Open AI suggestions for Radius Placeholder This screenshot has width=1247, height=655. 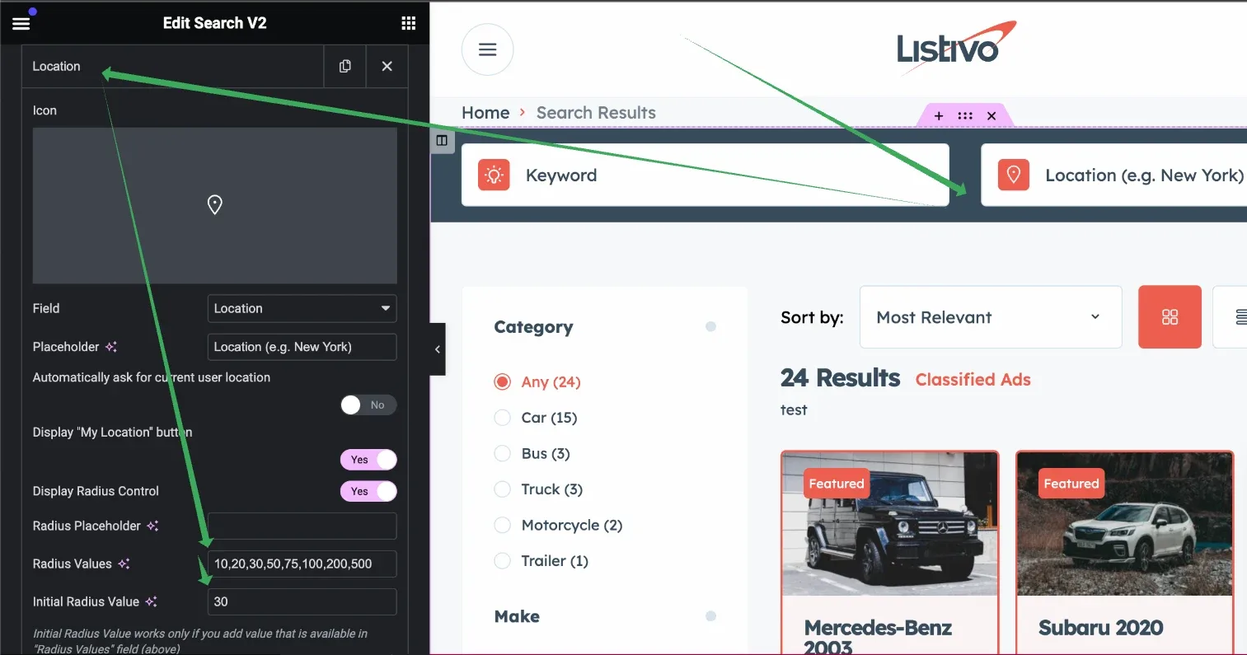152,526
